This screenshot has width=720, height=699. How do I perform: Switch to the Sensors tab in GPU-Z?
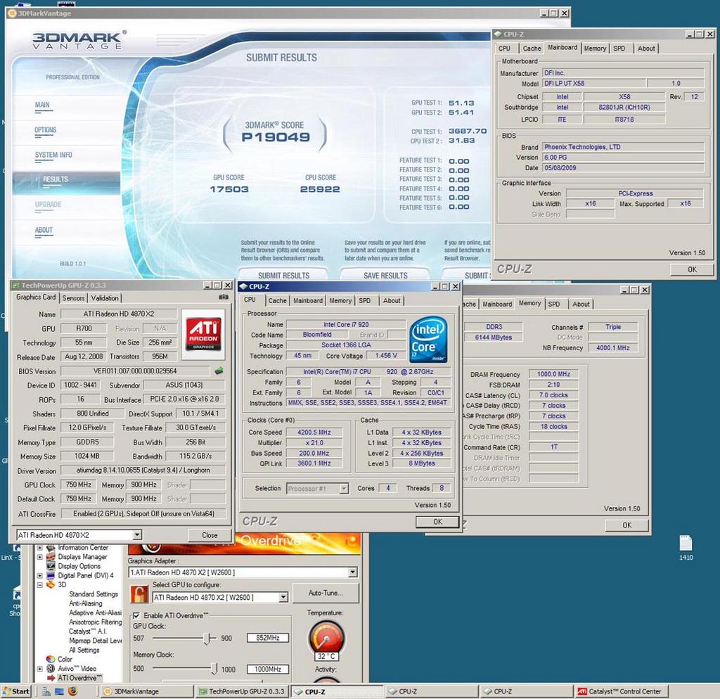73,298
